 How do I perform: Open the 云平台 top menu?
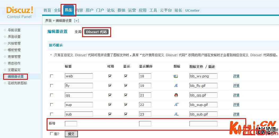point(166,10)
